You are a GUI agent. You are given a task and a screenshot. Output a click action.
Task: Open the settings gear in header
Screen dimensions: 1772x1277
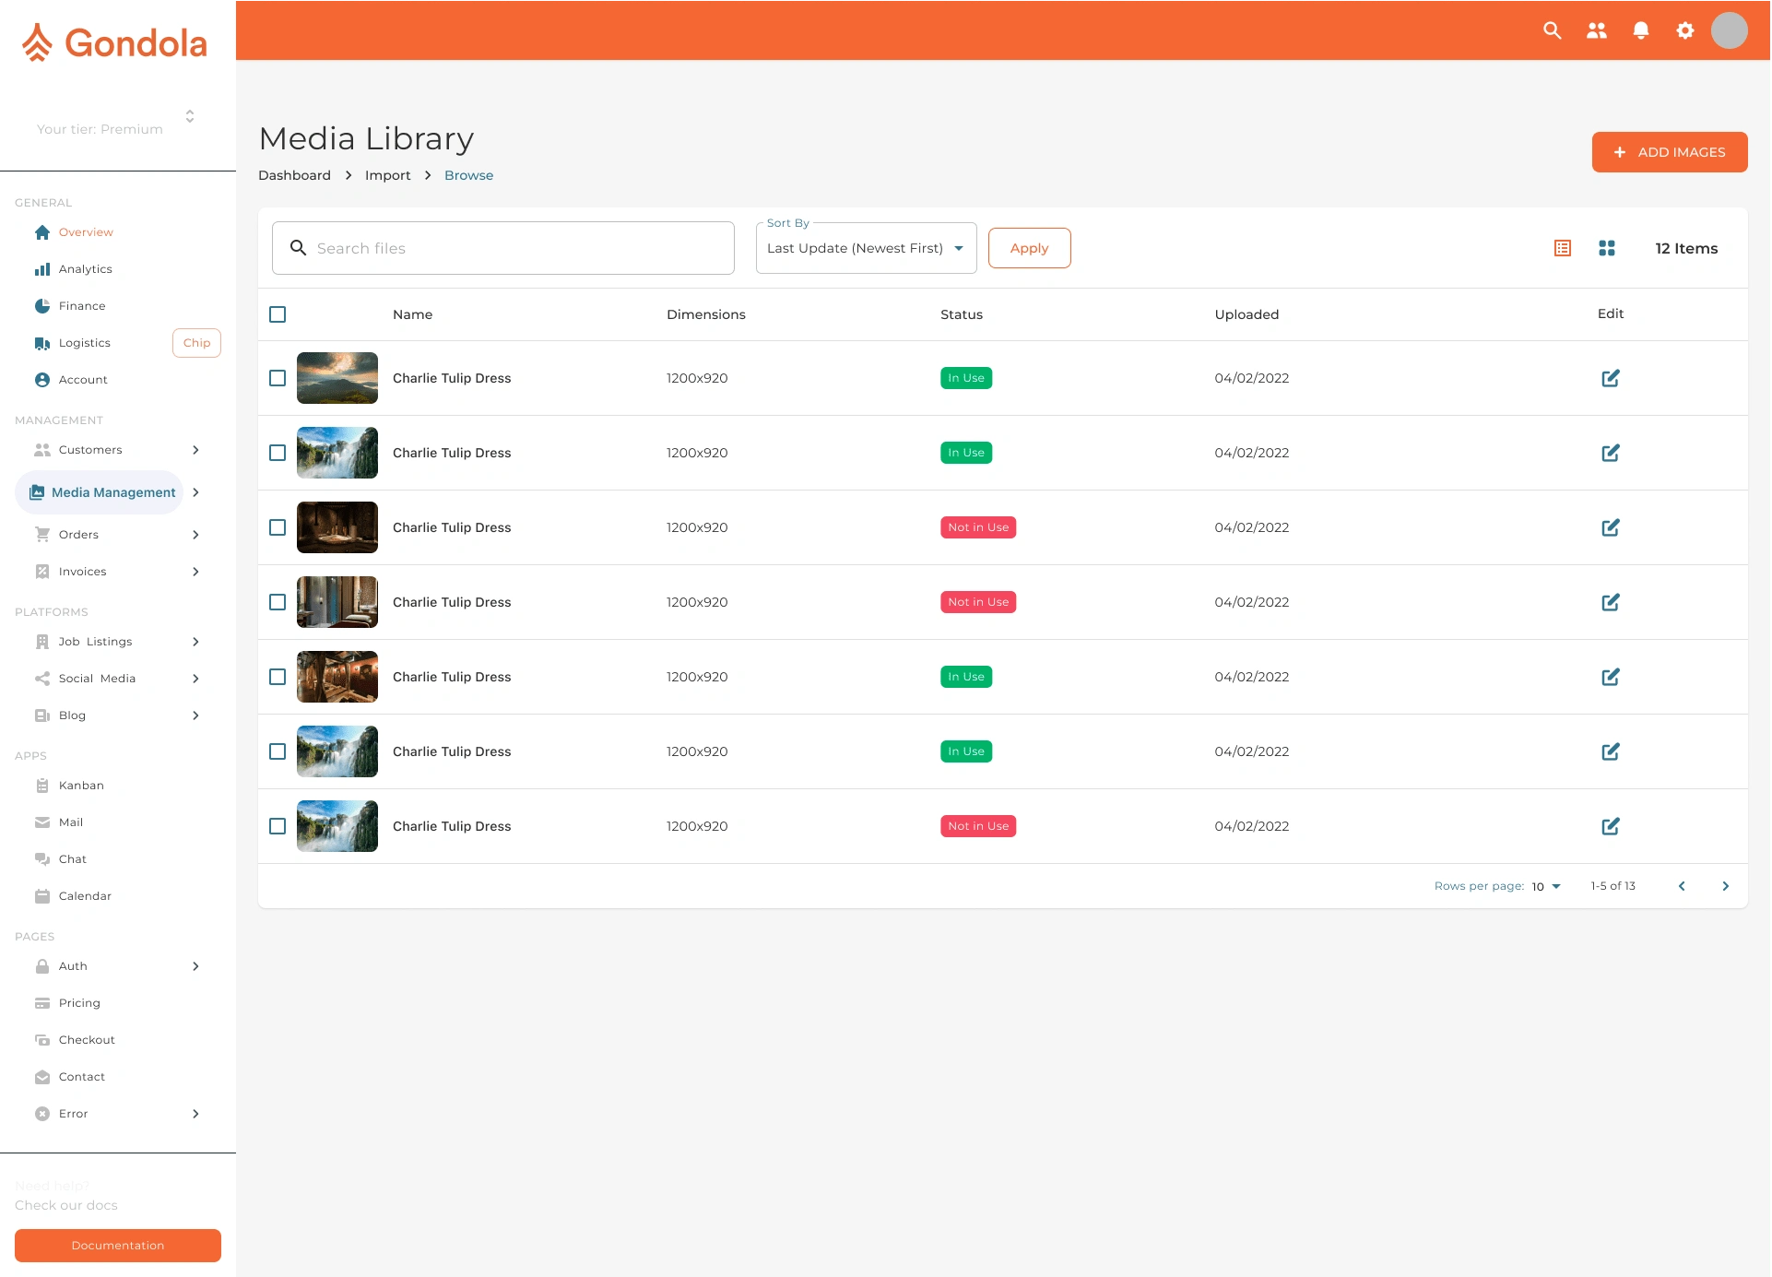coord(1684,30)
